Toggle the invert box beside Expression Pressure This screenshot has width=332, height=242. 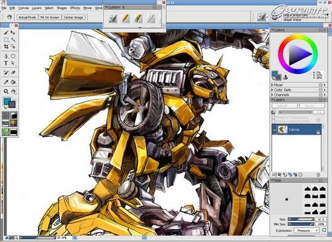pyautogui.click(x=324, y=230)
